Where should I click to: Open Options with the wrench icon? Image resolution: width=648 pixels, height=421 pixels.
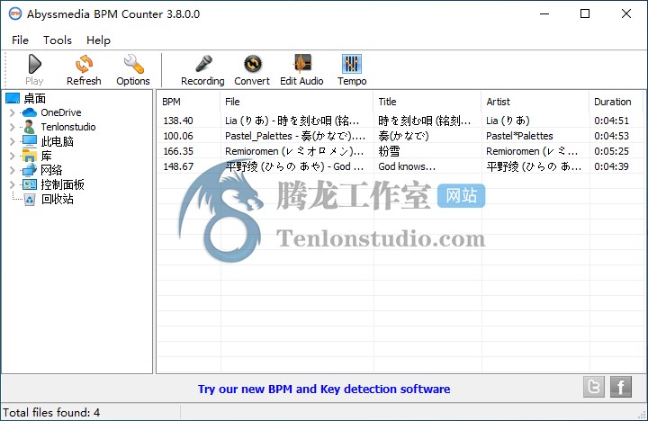133,64
